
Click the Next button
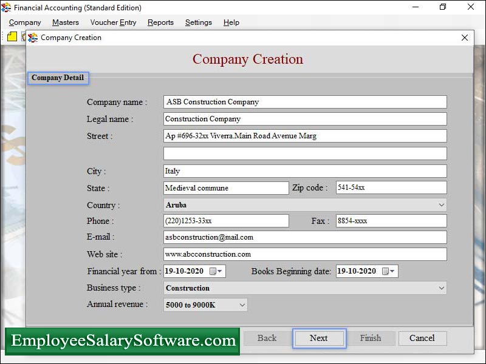pos(319,338)
